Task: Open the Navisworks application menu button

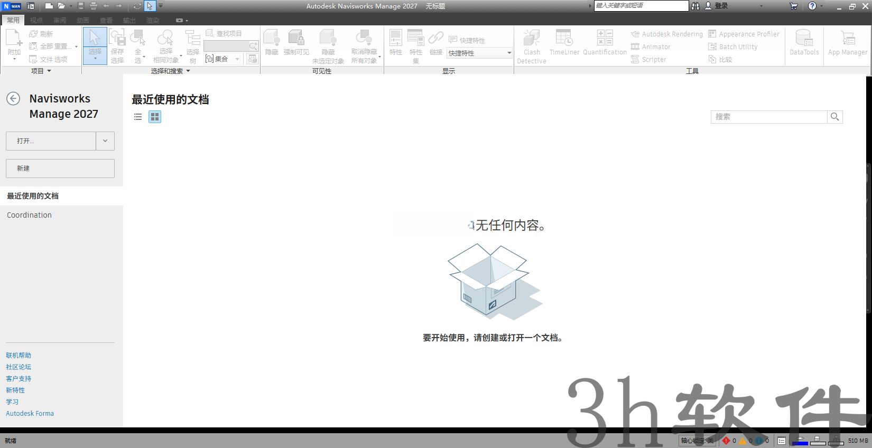Action: 12,6
